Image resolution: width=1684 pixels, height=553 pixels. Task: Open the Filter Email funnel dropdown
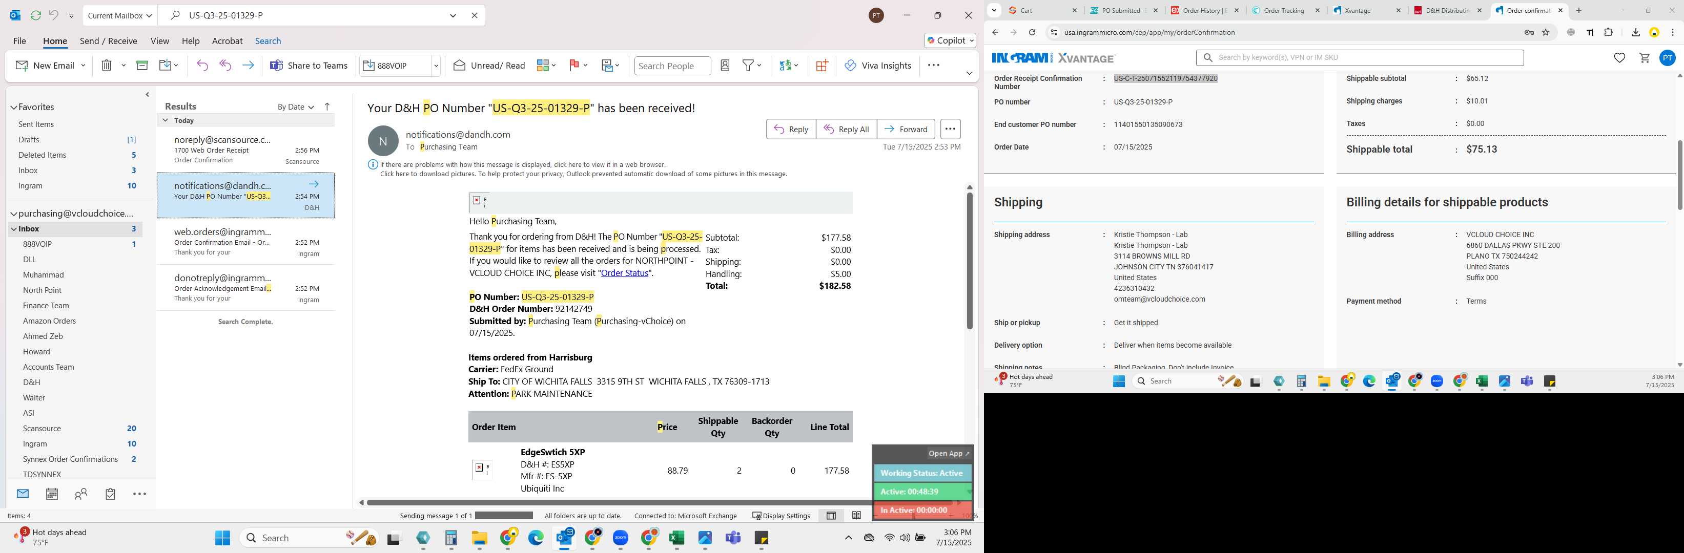coord(752,66)
